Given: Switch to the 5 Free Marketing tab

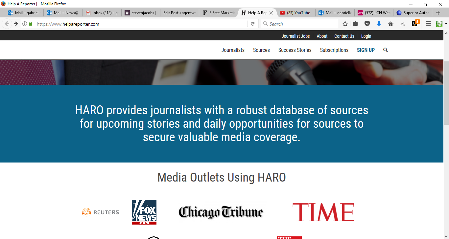Looking at the screenshot, I should point(218,13).
